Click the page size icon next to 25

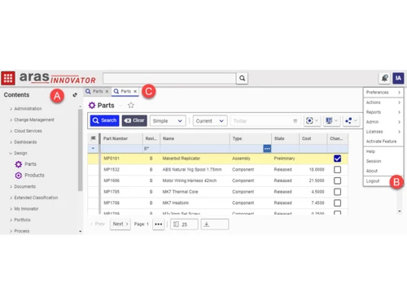coord(176,224)
